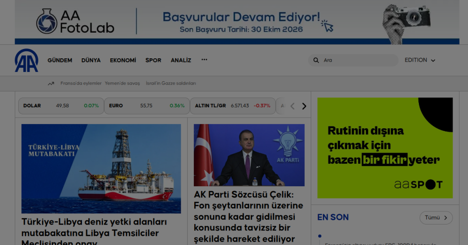Open the SPOR section

153,60
